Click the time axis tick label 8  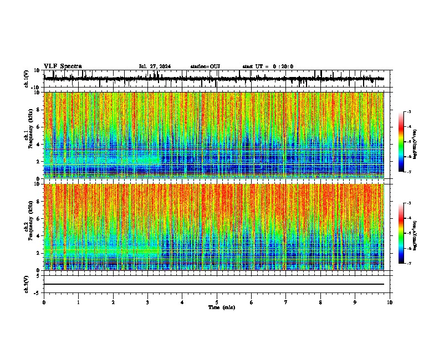coord(320,302)
